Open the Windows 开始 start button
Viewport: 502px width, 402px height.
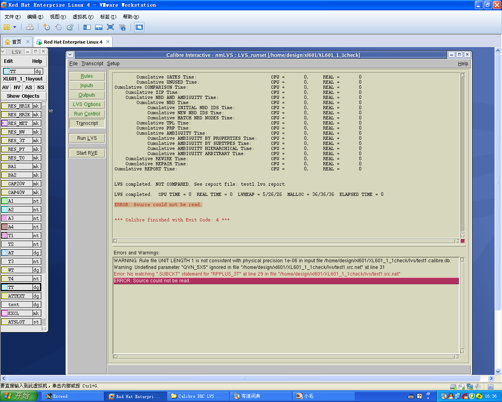coord(18,396)
